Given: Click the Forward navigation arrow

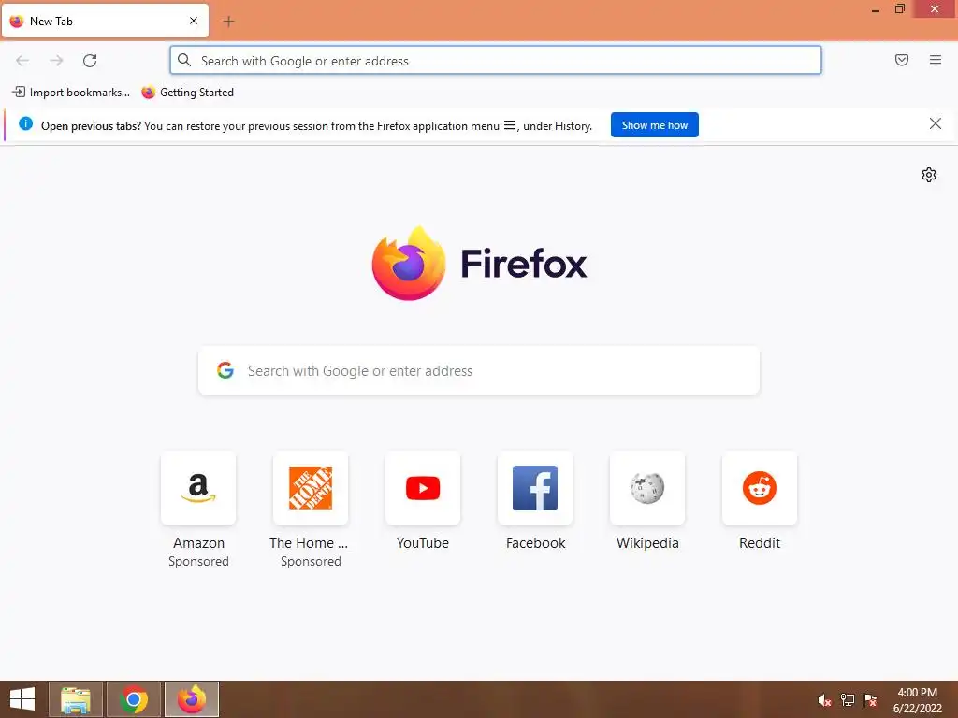Looking at the screenshot, I should (56, 61).
